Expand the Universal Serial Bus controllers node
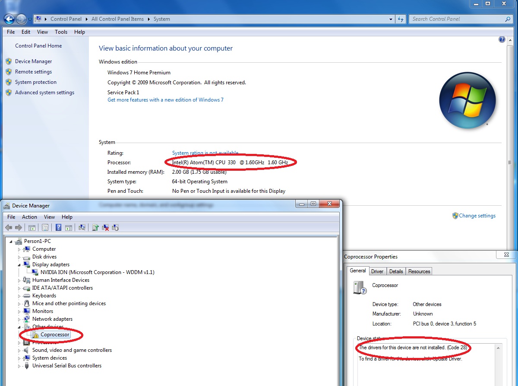Image resolution: width=518 pixels, height=386 pixels. coord(19,366)
